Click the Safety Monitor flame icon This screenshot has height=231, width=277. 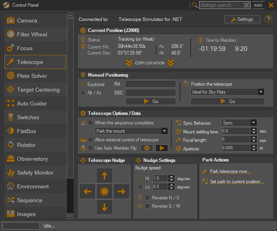11,172
